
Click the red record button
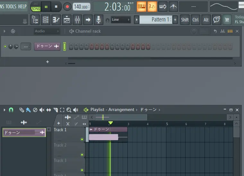67,7
